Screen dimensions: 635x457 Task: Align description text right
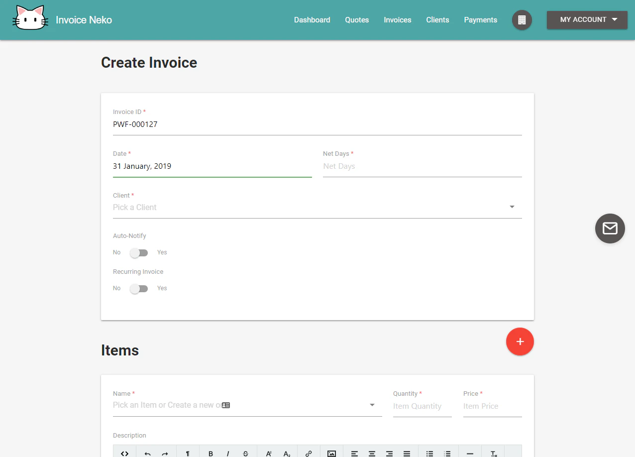[389, 454]
